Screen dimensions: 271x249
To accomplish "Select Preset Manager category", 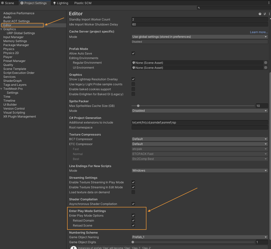I will (x=14, y=61).
